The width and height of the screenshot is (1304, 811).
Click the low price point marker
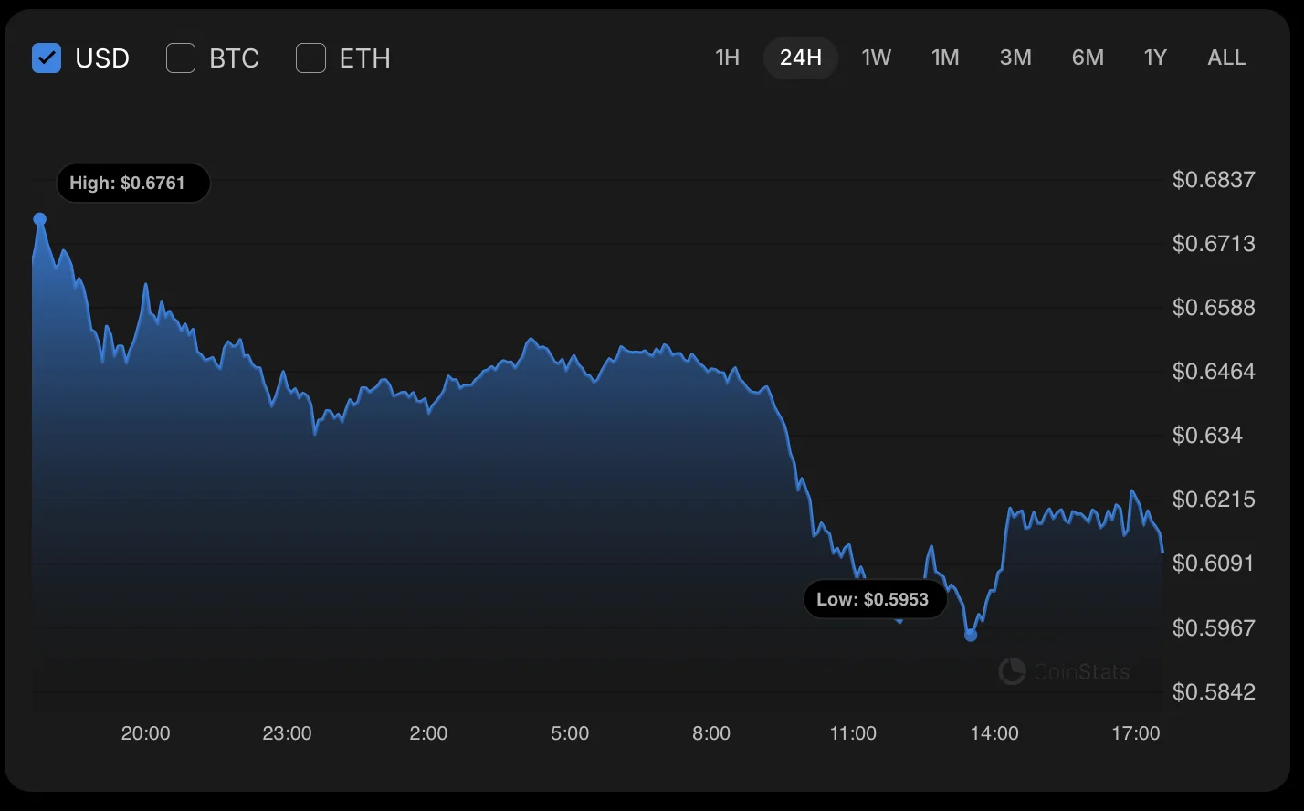971,635
